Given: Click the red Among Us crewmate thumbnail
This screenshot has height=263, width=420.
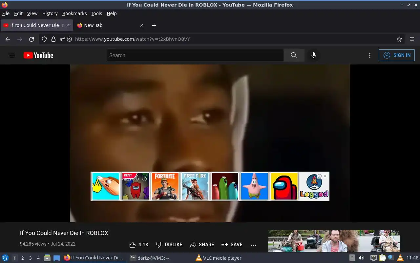Looking at the screenshot, I should (284, 186).
